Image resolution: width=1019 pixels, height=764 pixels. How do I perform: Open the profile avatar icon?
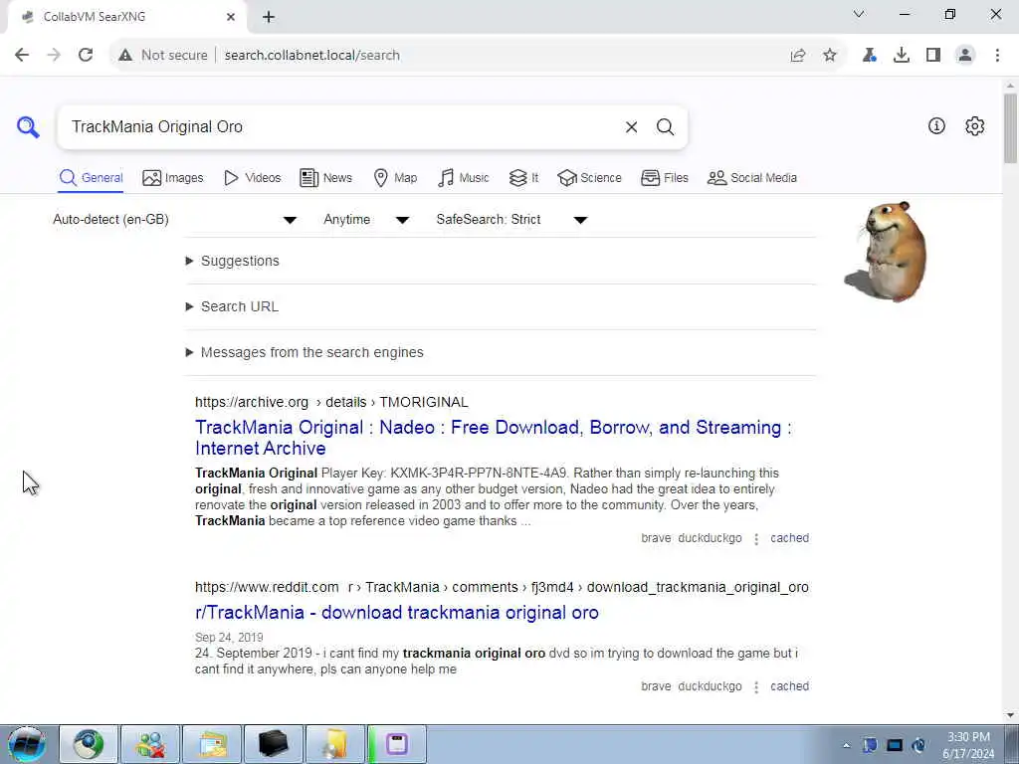(x=965, y=56)
